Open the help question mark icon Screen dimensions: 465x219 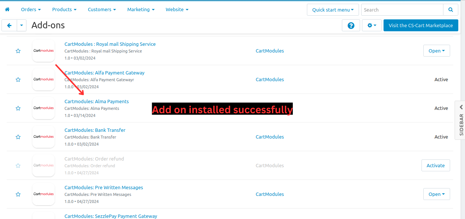coord(351,25)
